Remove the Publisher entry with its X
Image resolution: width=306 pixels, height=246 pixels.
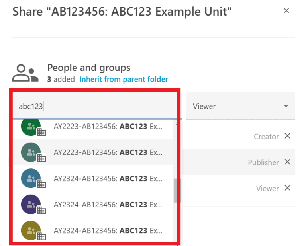288,162
